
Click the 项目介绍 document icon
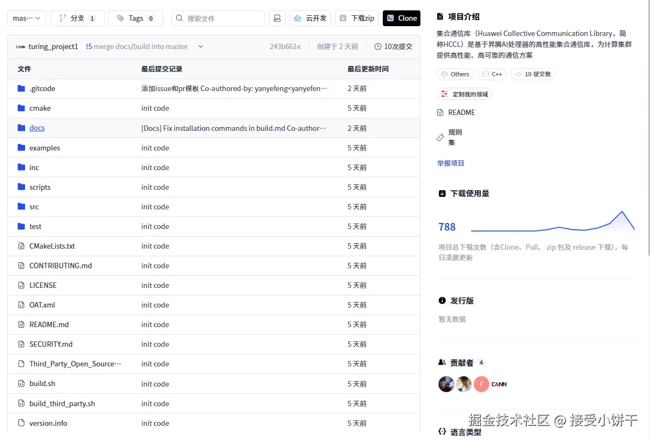tap(440, 16)
